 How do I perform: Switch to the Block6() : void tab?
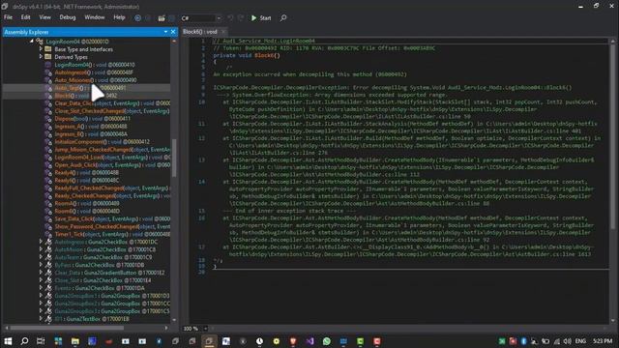[200, 32]
